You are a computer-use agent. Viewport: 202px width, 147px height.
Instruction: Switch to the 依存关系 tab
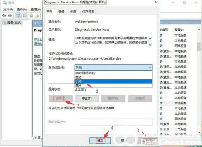pyautogui.click(x=88, y=12)
